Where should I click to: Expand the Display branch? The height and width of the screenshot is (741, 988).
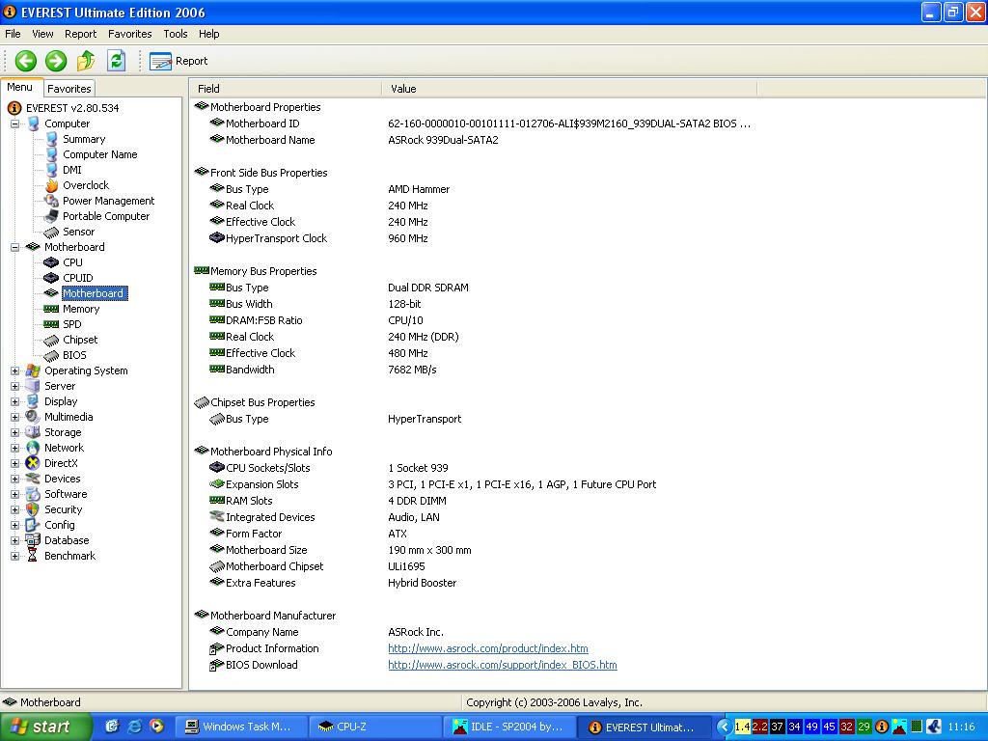tap(14, 402)
